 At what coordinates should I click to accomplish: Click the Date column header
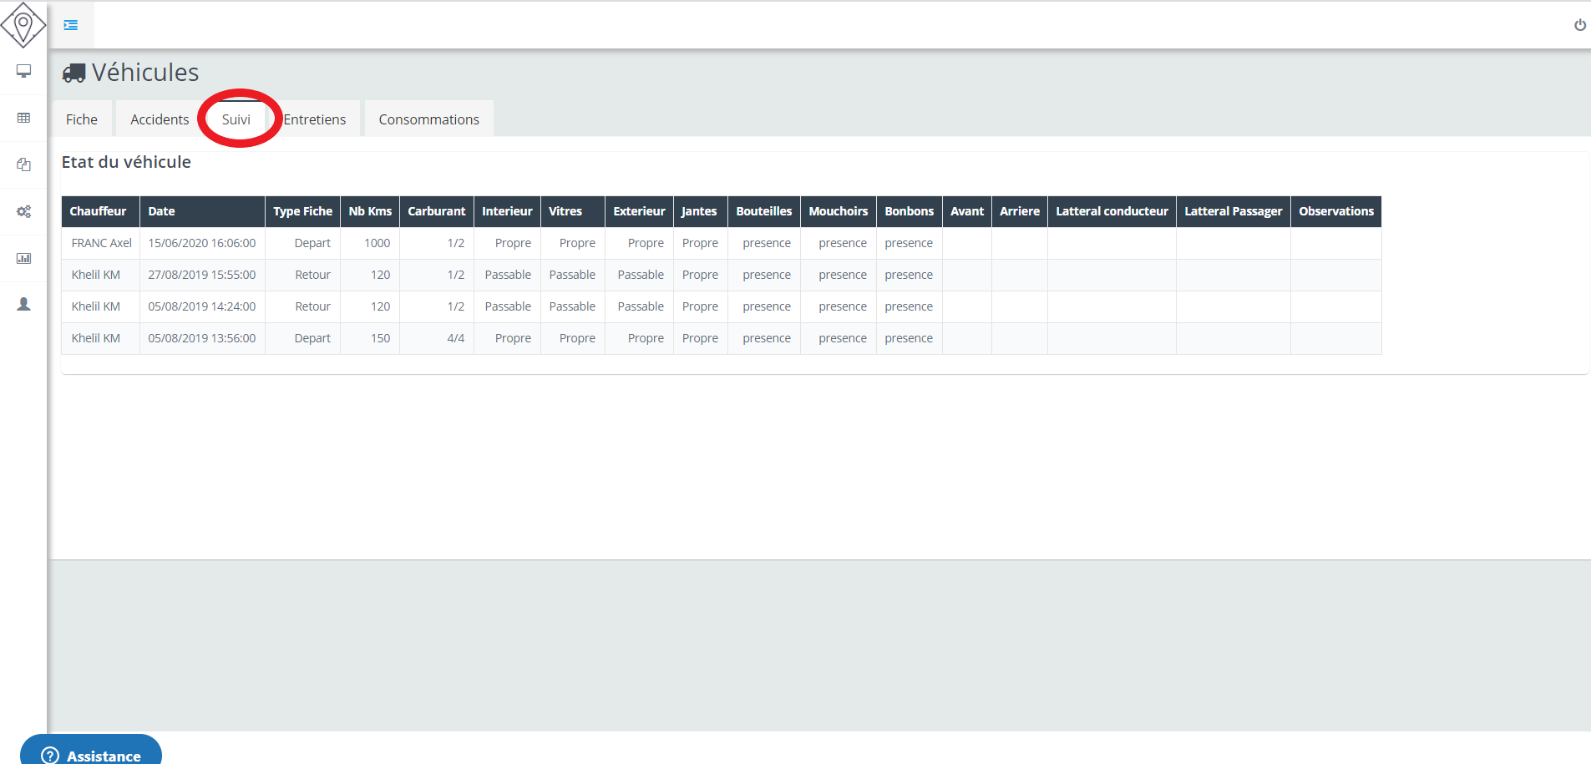[162, 211]
